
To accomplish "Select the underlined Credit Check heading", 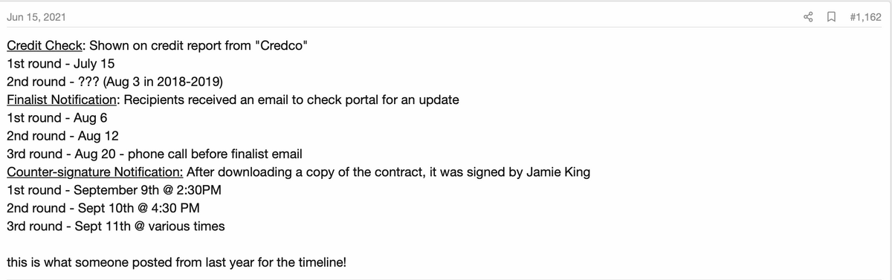I will pyautogui.click(x=46, y=45).
